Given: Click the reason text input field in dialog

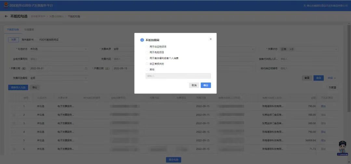Looking at the screenshot, I should coord(178,76).
